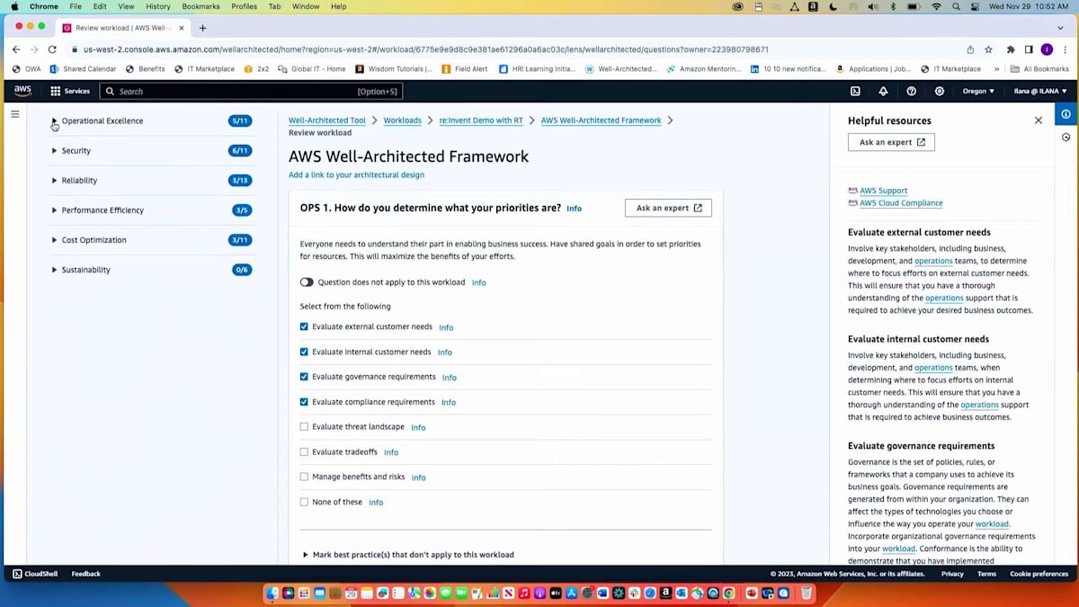Open the Field Alert bookmark
This screenshot has width=1079, height=607.
click(x=464, y=68)
